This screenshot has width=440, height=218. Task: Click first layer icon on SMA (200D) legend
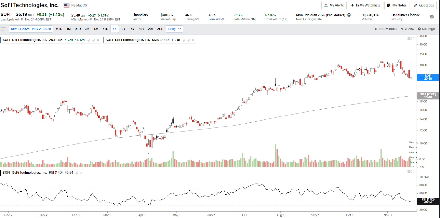[x=184, y=40]
